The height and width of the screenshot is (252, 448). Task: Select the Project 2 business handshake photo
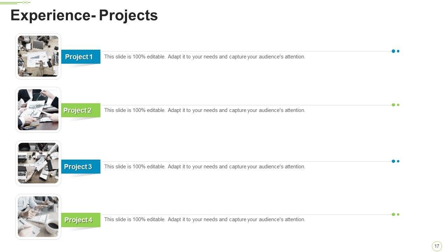pyautogui.click(x=38, y=110)
